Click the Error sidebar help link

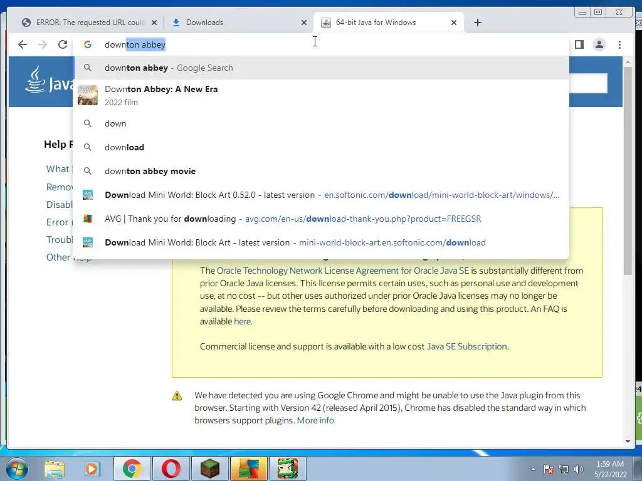(60, 222)
